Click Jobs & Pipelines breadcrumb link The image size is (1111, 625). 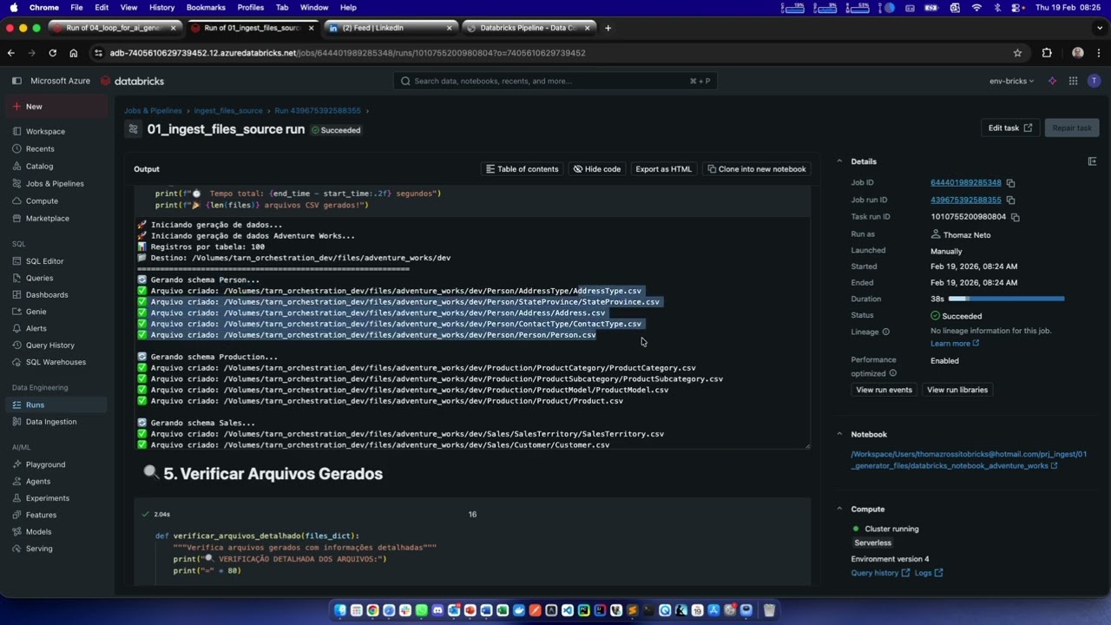tap(153, 111)
